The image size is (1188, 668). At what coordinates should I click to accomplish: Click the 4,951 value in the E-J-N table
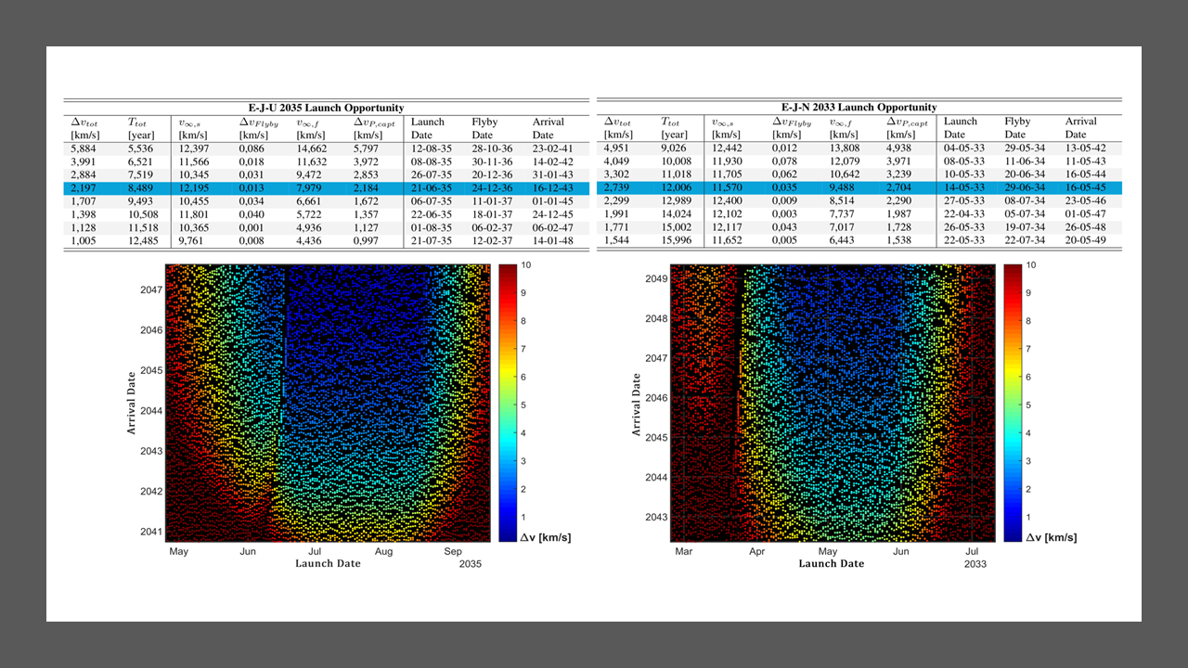[618, 148]
